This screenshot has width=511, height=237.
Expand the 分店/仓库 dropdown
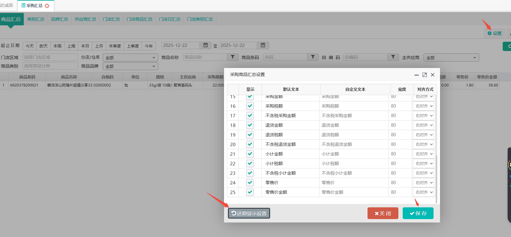(x=130, y=58)
